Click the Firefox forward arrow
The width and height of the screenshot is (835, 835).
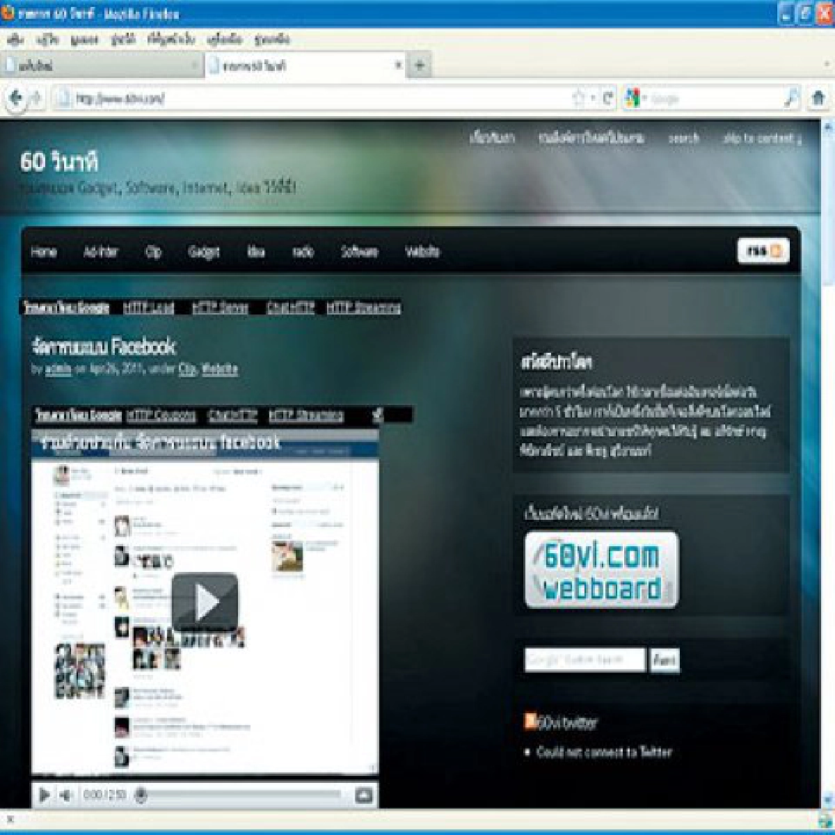pyautogui.click(x=37, y=99)
